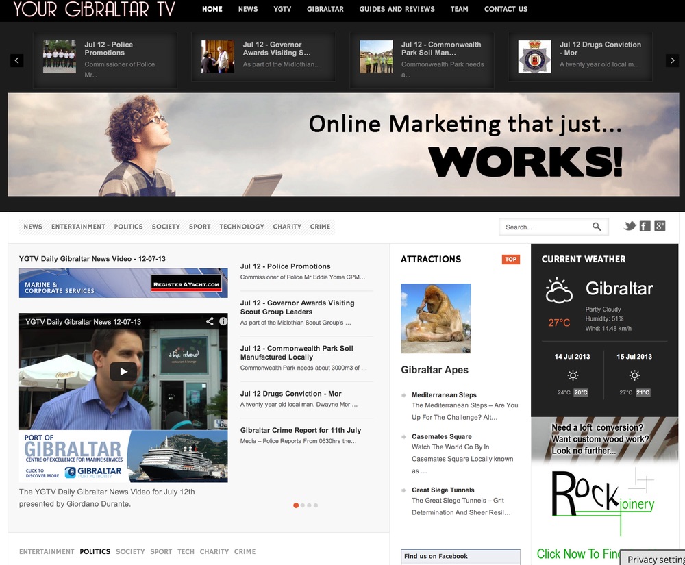Click the orange TOP badge in Attractions
This screenshot has height=565, width=685.
click(511, 260)
